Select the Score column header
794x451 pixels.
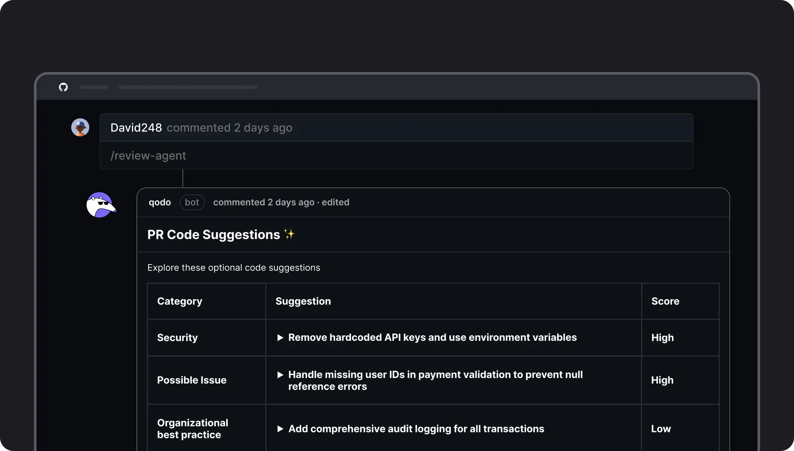665,301
